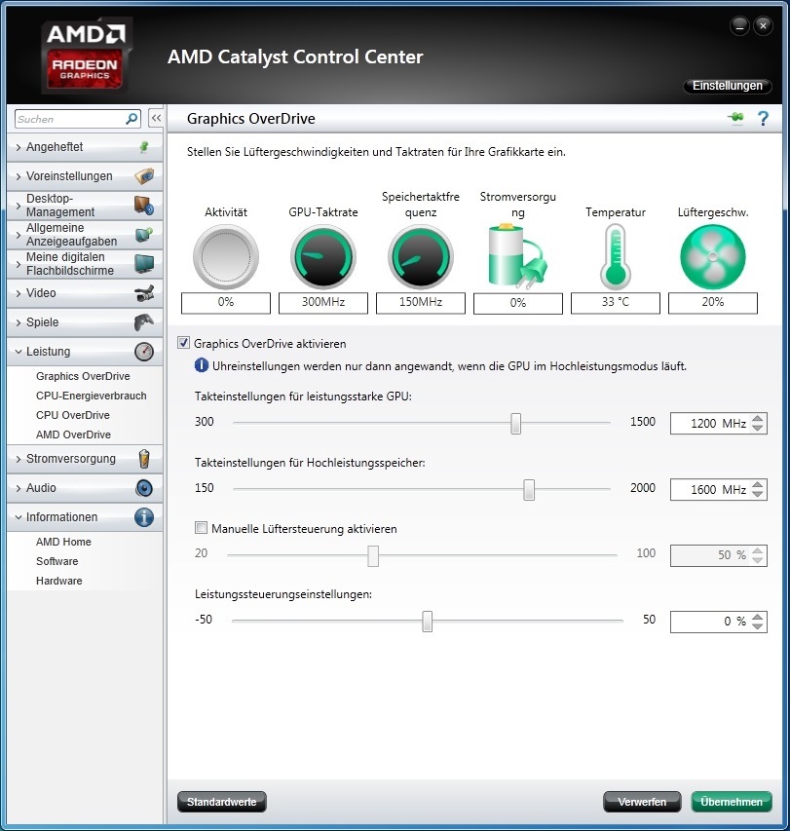Click the 33 °C temperature readout
Screen dimensions: 790x831
616,303
